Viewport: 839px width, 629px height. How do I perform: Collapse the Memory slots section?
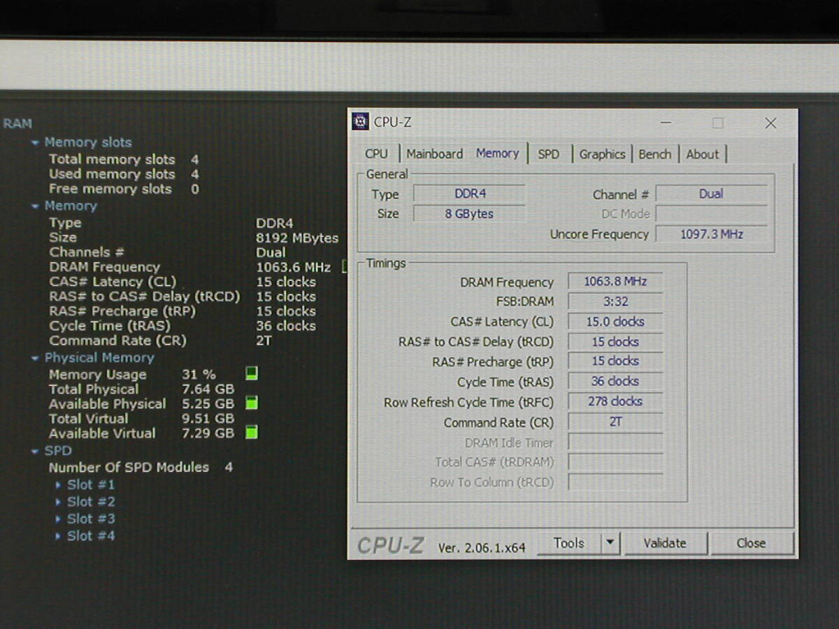(35, 143)
